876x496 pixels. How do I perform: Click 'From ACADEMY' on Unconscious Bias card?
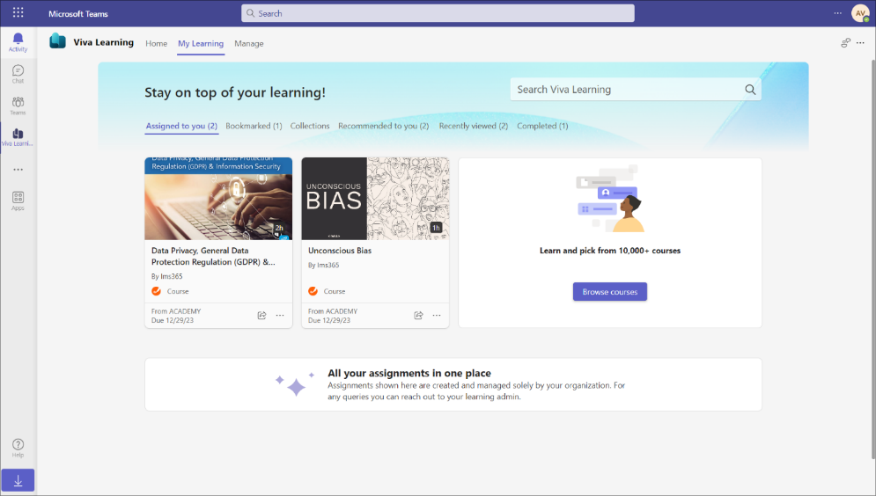tap(333, 311)
